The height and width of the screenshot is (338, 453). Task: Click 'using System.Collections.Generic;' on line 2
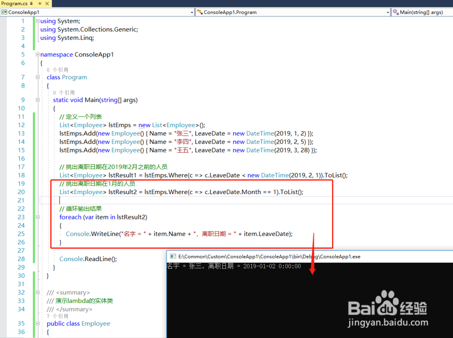coord(89,29)
